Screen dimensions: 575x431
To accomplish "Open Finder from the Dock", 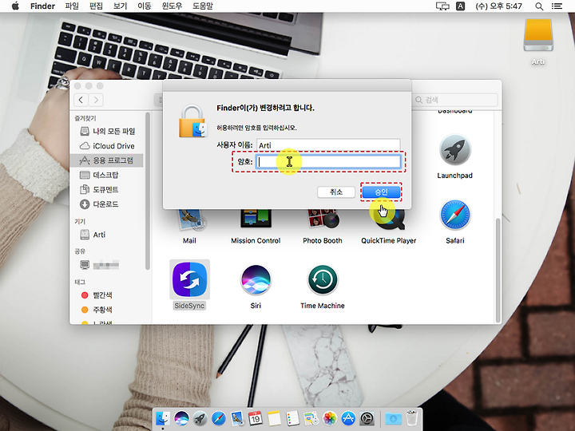I will point(163,418).
